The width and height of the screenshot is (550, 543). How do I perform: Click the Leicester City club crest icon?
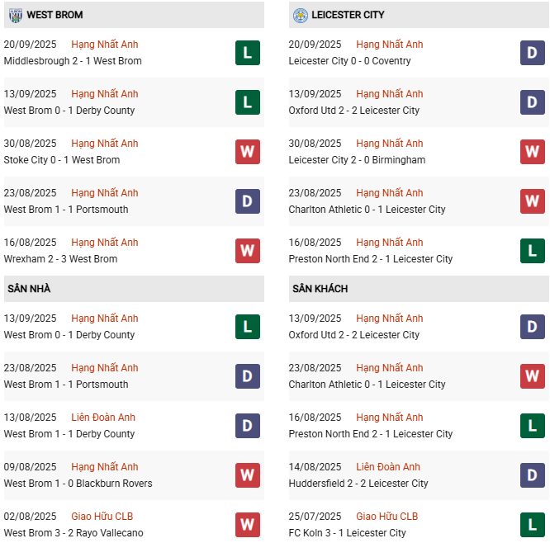point(300,15)
